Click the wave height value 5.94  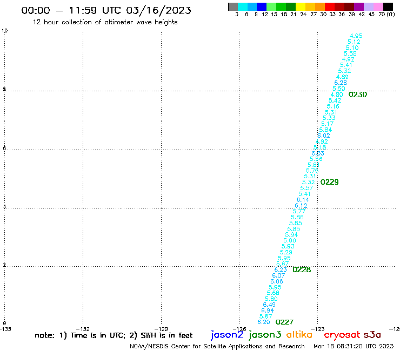[x=291, y=234]
